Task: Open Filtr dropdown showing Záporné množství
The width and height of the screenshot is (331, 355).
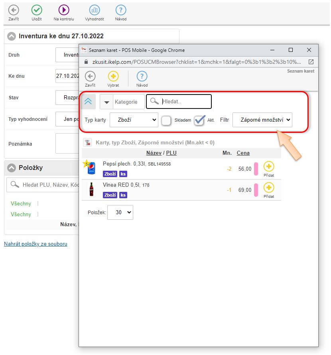Action: tap(262, 120)
